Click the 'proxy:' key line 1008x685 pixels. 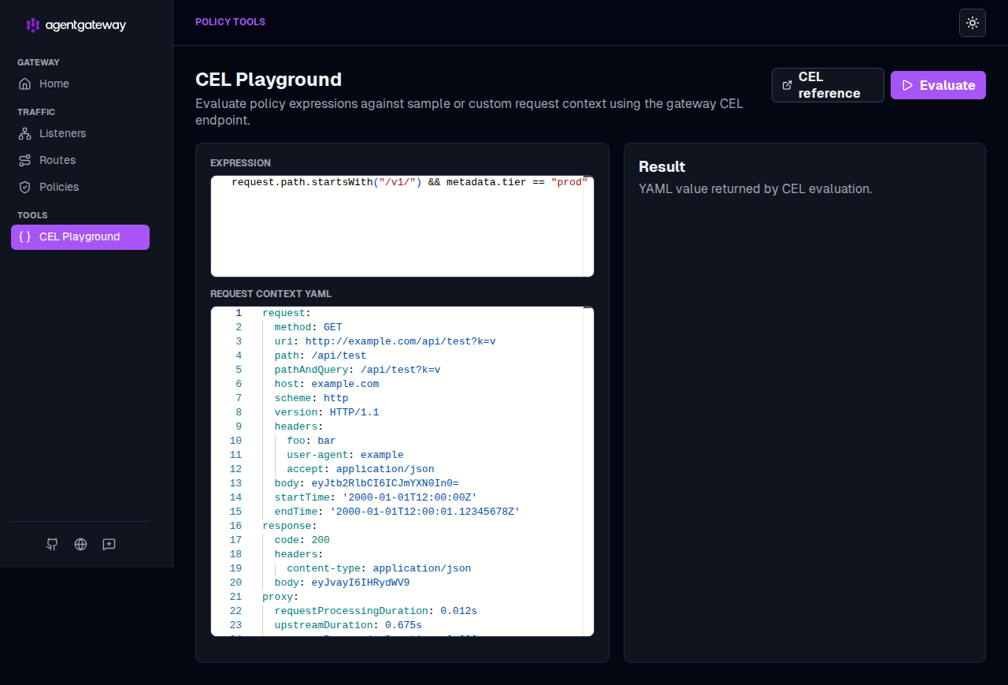[x=280, y=597]
